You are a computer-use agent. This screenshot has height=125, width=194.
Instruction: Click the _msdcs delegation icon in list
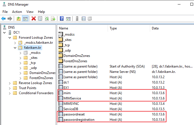pyautogui.click(x=61, y=34)
